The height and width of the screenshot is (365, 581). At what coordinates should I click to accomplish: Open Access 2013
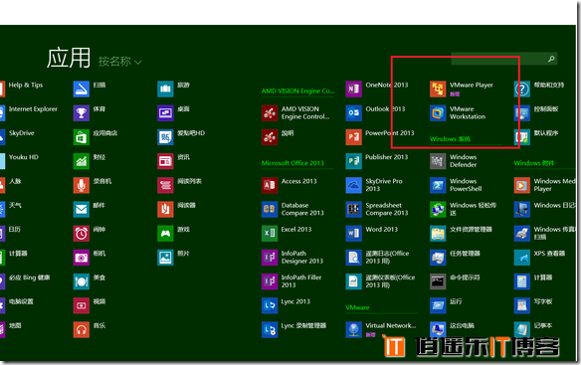point(290,185)
